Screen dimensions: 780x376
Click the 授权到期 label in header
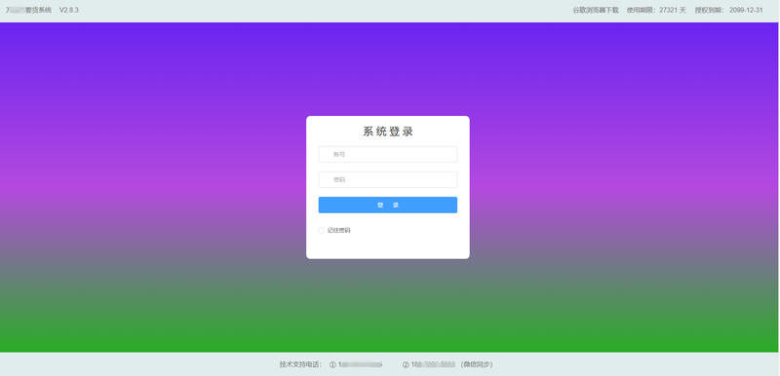[710, 10]
